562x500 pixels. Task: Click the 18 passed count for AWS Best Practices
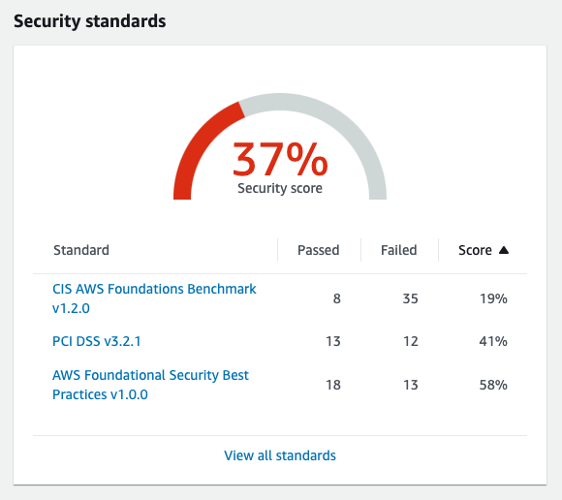pyautogui.click(x=333, y=385)
